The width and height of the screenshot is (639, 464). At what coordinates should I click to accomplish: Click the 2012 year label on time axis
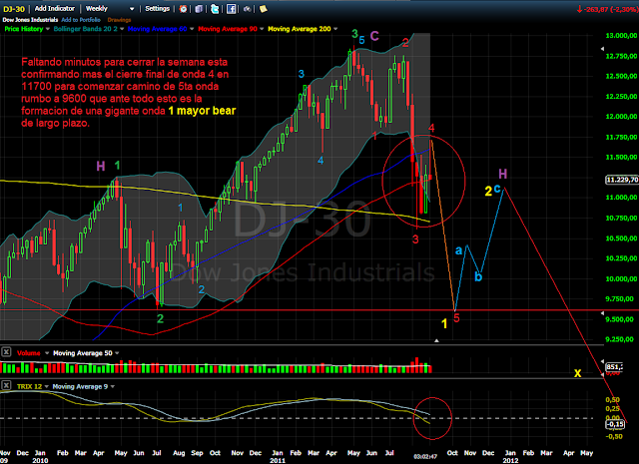click(510, 460)
